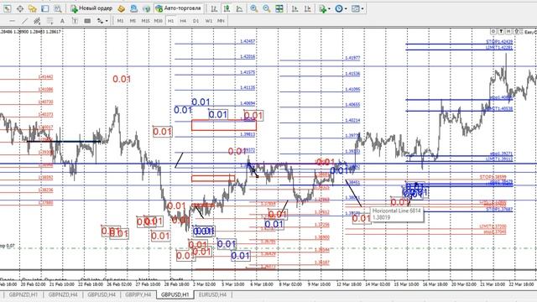Switch timeframe to D1
Viewport: 537px width, 302px height.
pyautogui.click(x=196, y=21)
